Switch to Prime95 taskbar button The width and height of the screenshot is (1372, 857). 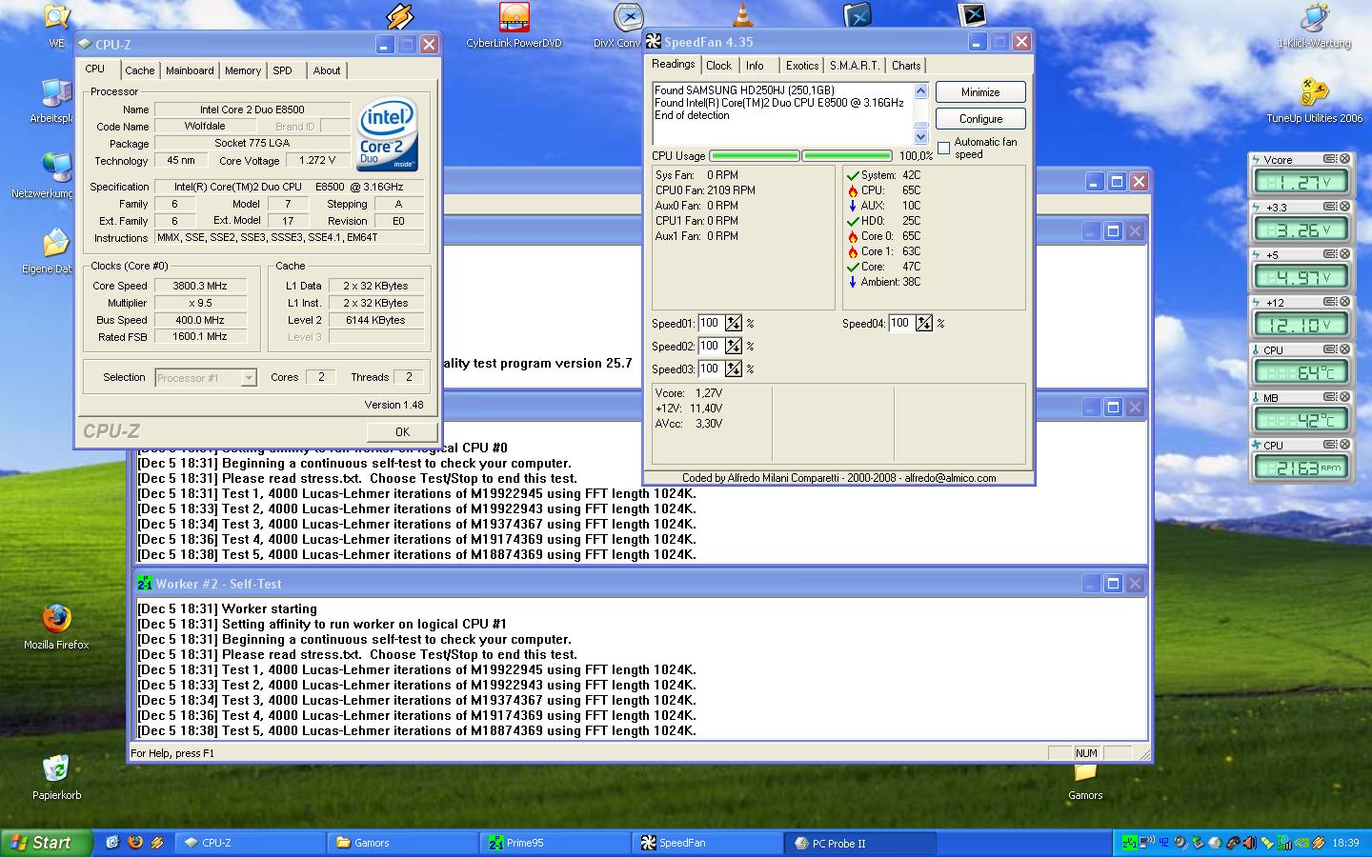point(555,843)
